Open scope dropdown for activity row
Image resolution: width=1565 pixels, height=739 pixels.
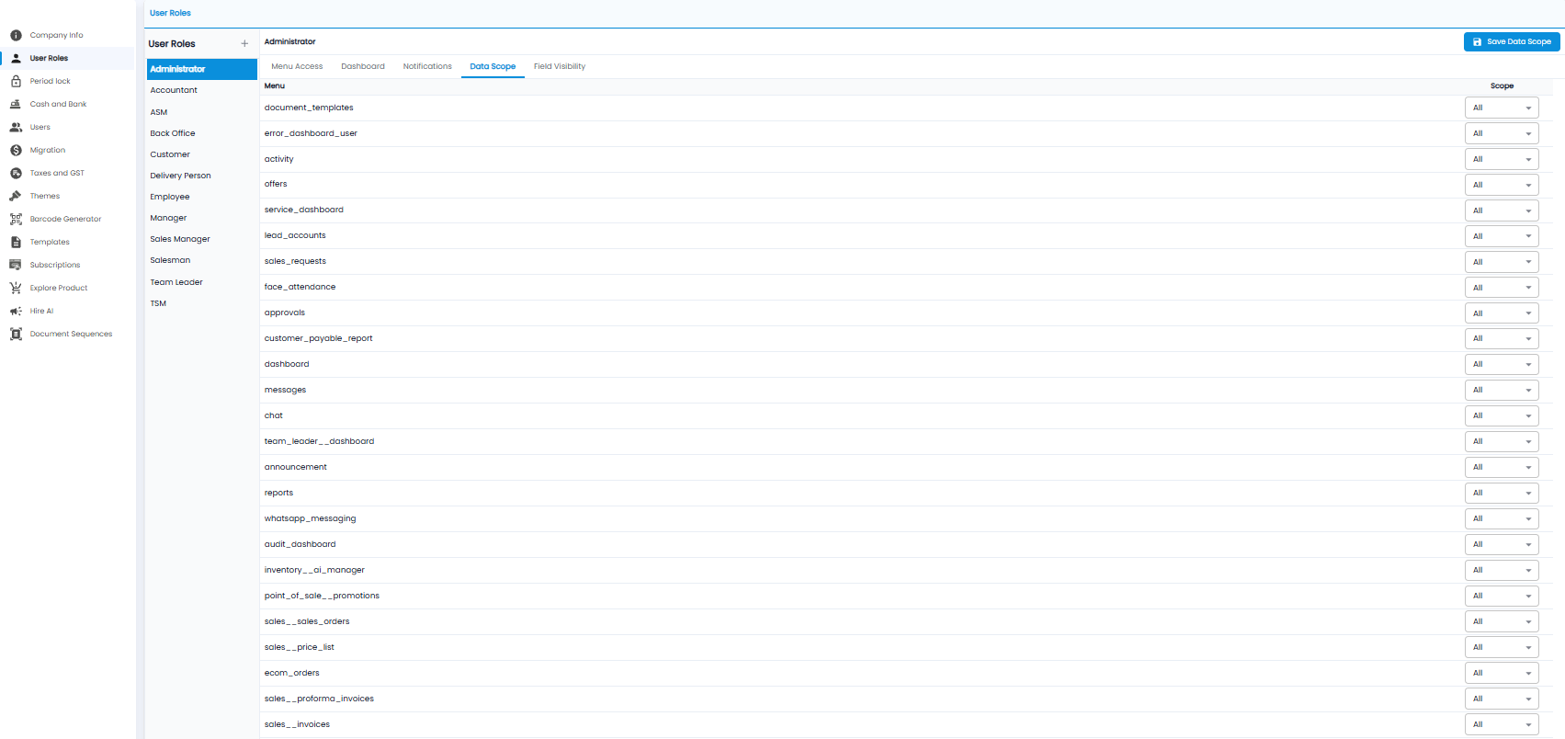click(x=1502, y=159)
